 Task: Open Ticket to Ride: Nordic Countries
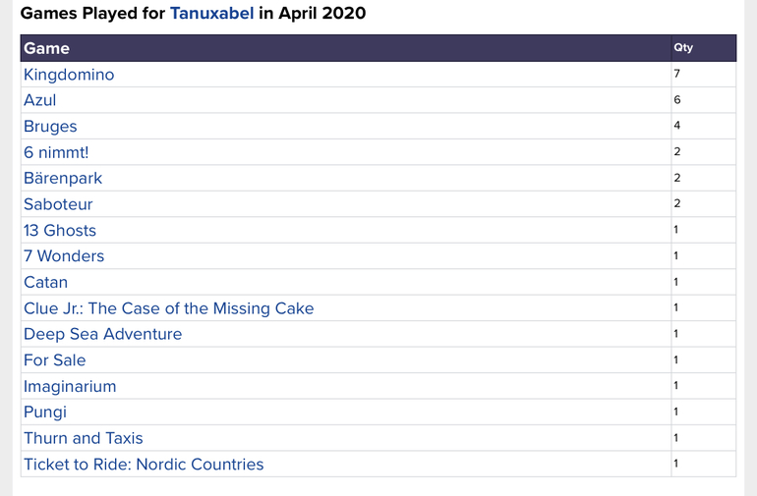coord(144,465)
